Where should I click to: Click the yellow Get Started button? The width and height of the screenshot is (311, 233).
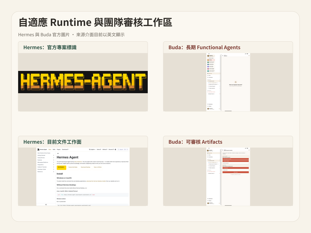[x=61, y=168]
